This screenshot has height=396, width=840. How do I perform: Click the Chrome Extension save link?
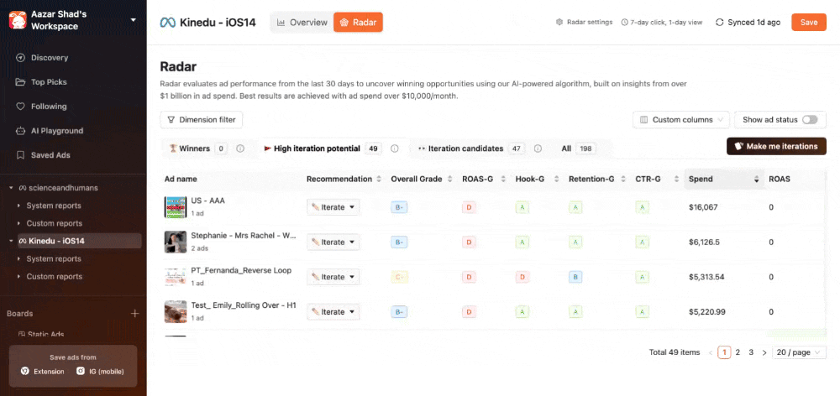42,371
